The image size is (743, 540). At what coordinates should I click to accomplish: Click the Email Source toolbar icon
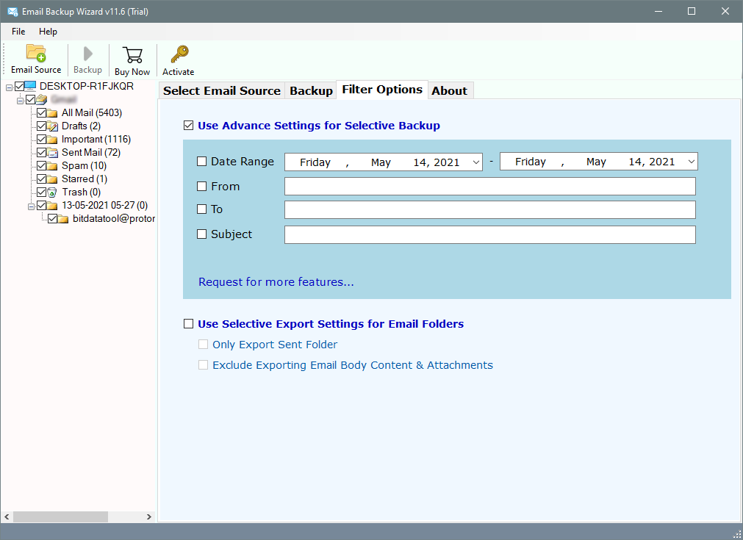(36, 54)
